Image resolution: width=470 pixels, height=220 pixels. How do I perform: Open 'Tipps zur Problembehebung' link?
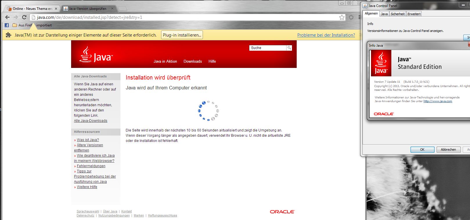95,176
